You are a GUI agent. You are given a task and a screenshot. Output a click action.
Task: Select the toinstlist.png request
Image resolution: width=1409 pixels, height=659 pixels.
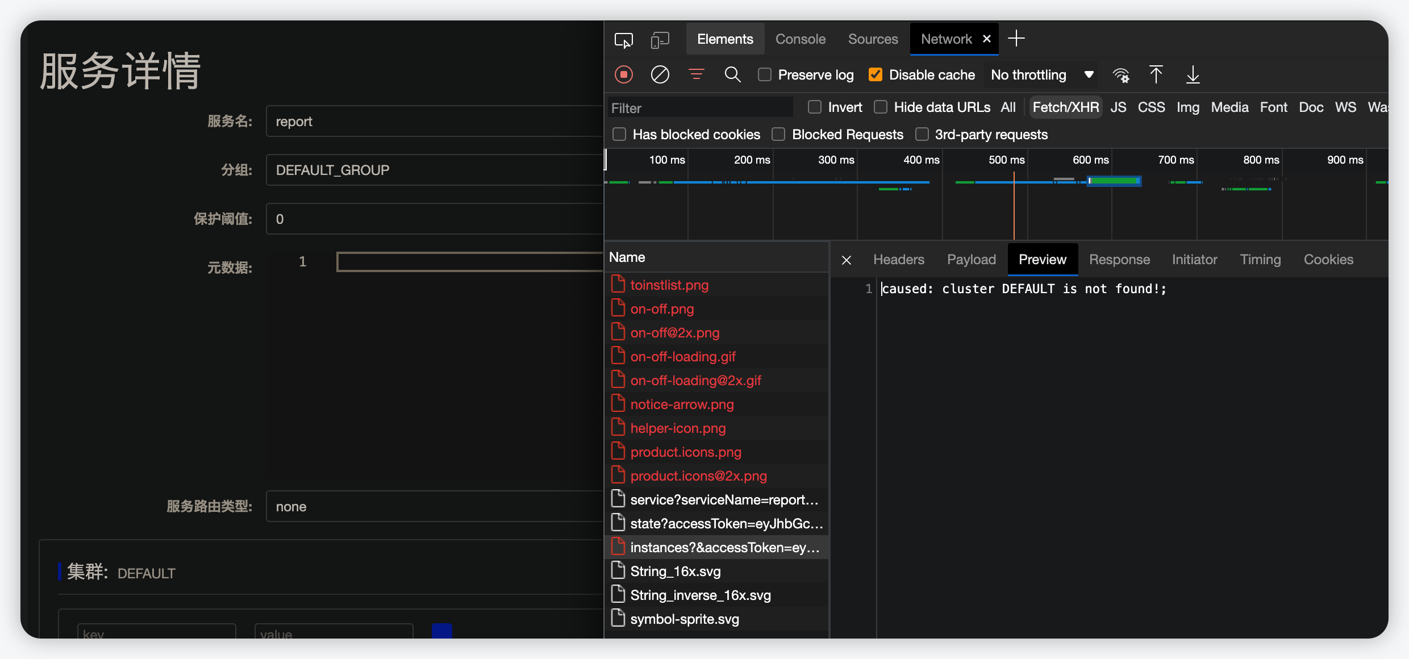click(716, 285)
